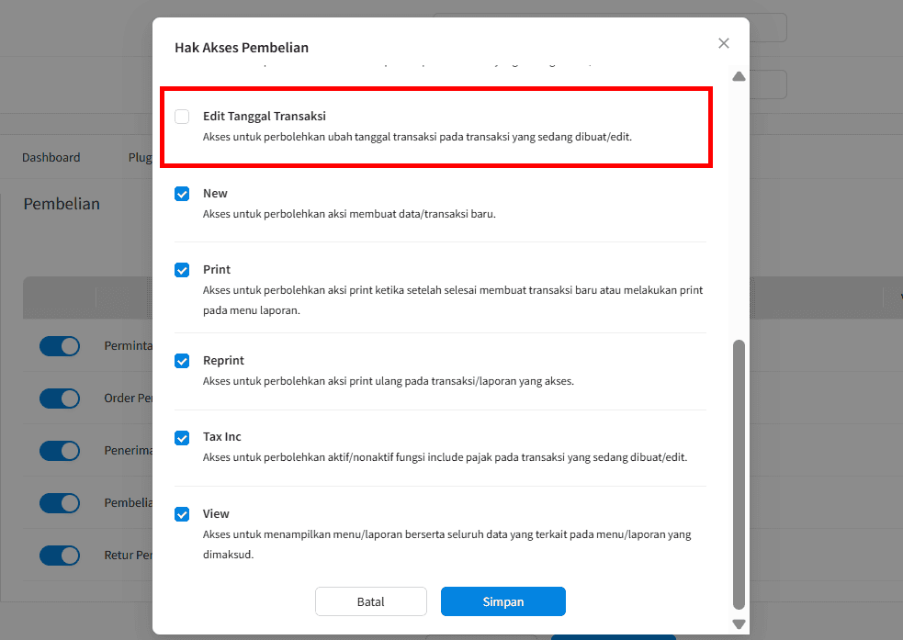The width and height of the screenshot is (903, 640).
Task: Click the scrollbar up arrow in dialog
Action: [x=739, y=76]
